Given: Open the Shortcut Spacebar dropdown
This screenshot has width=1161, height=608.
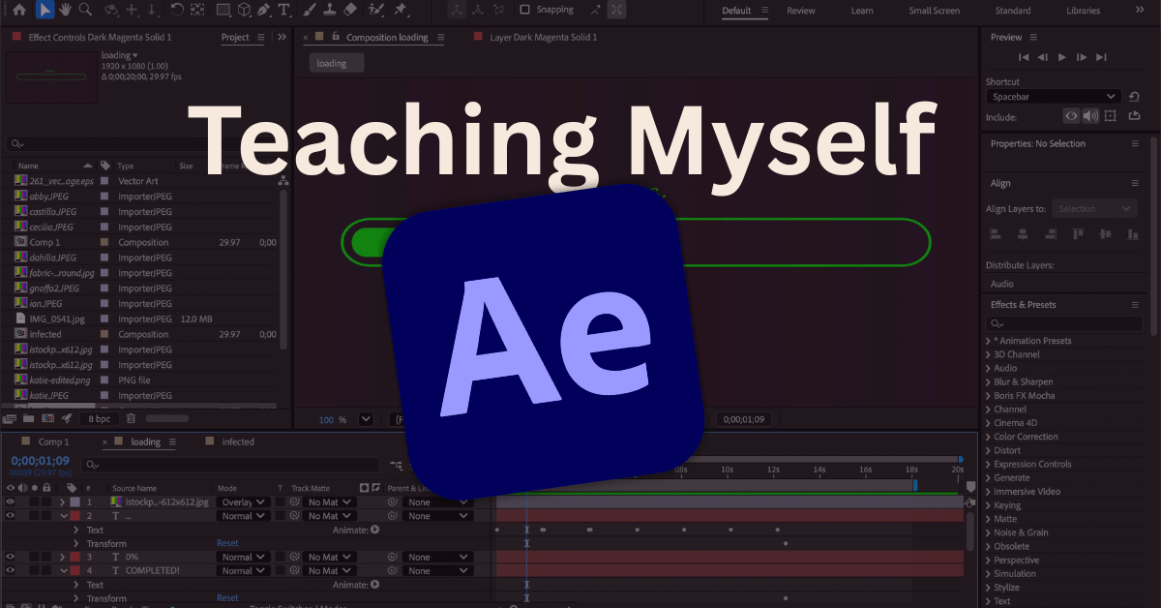Looking at the screenshot, I should (1054, 97).
